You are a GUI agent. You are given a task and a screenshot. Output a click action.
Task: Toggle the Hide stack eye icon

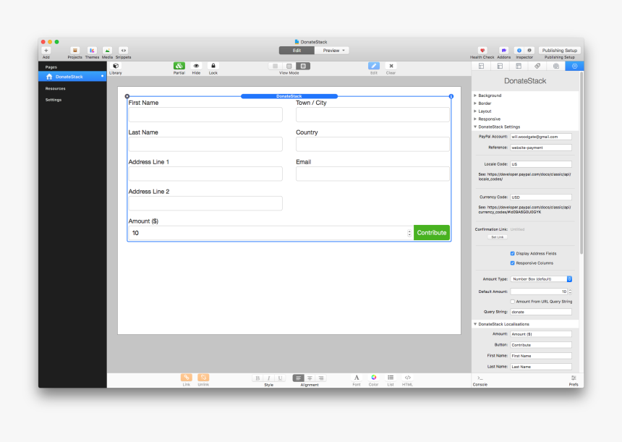[x=196, y=67]
